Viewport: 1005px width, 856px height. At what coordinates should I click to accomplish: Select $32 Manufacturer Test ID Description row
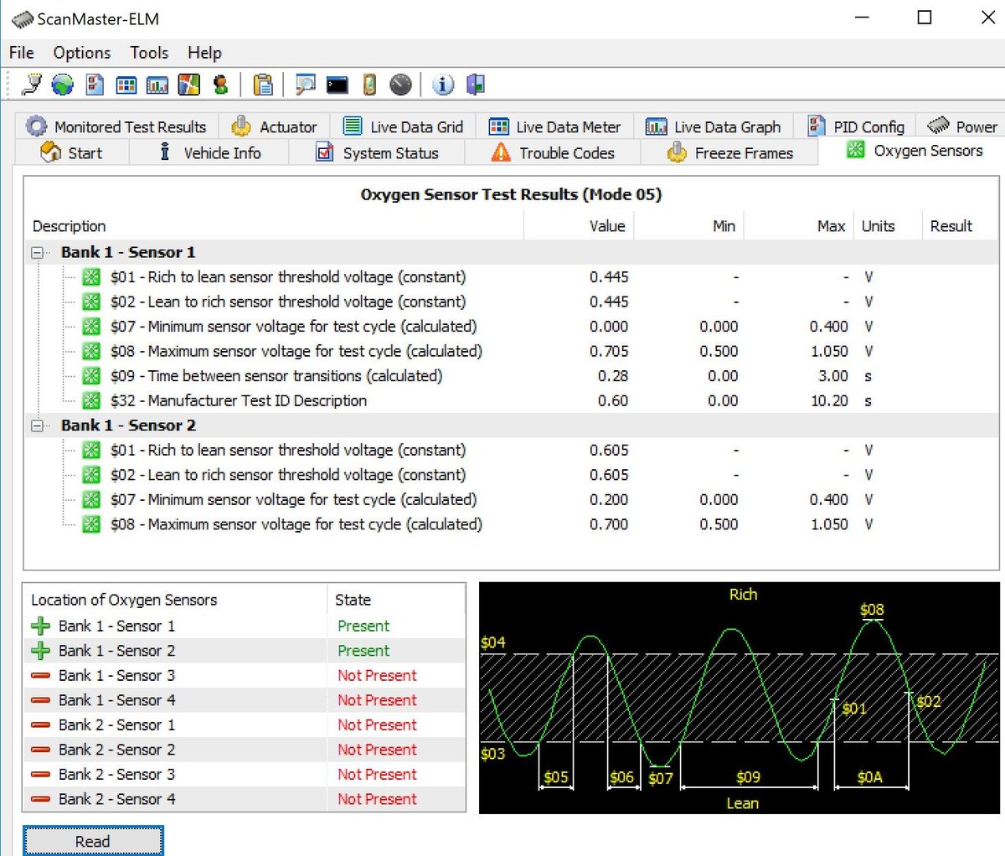pyautogui.click(x=512, y=400)
